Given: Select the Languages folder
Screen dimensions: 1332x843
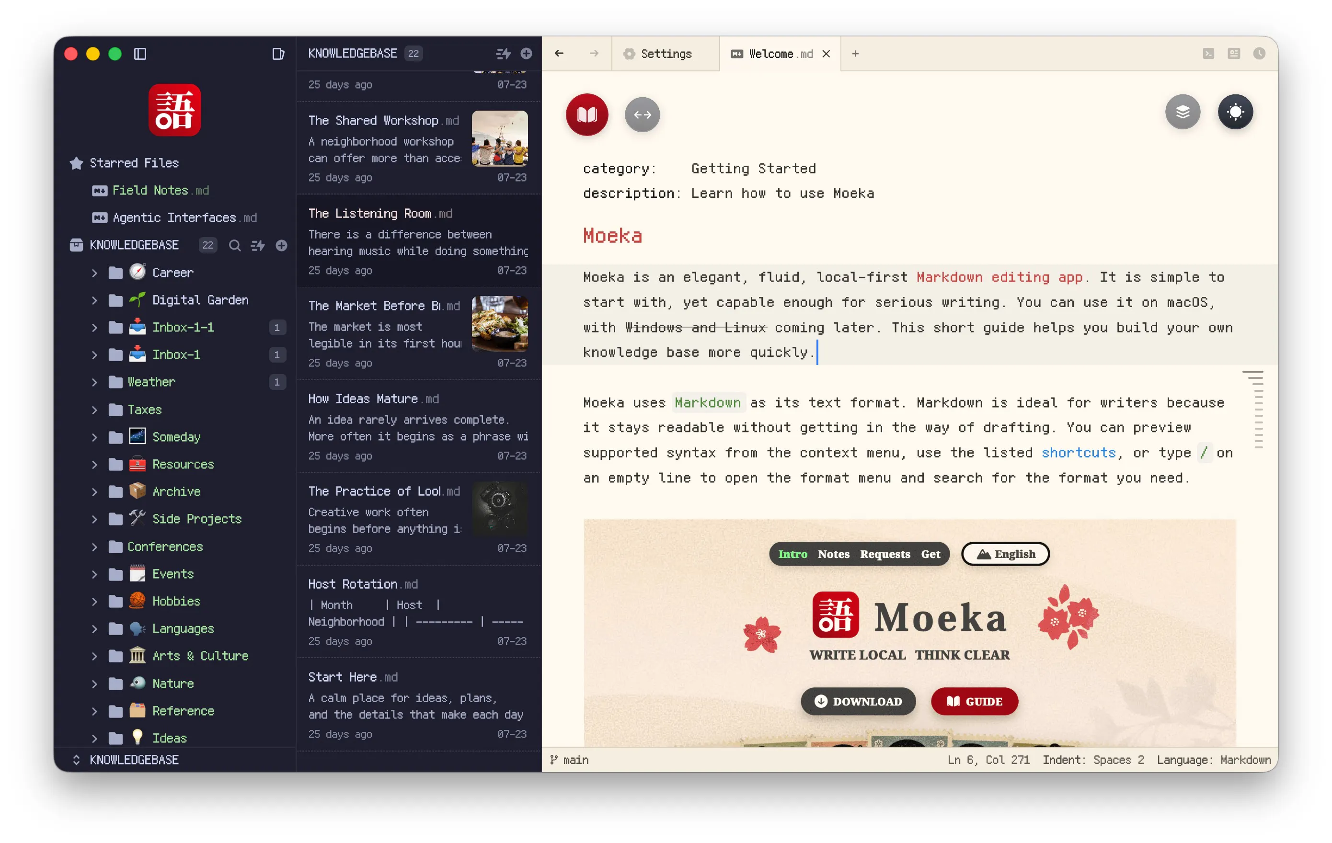Looking at the screenshot, I should [183, 629].
